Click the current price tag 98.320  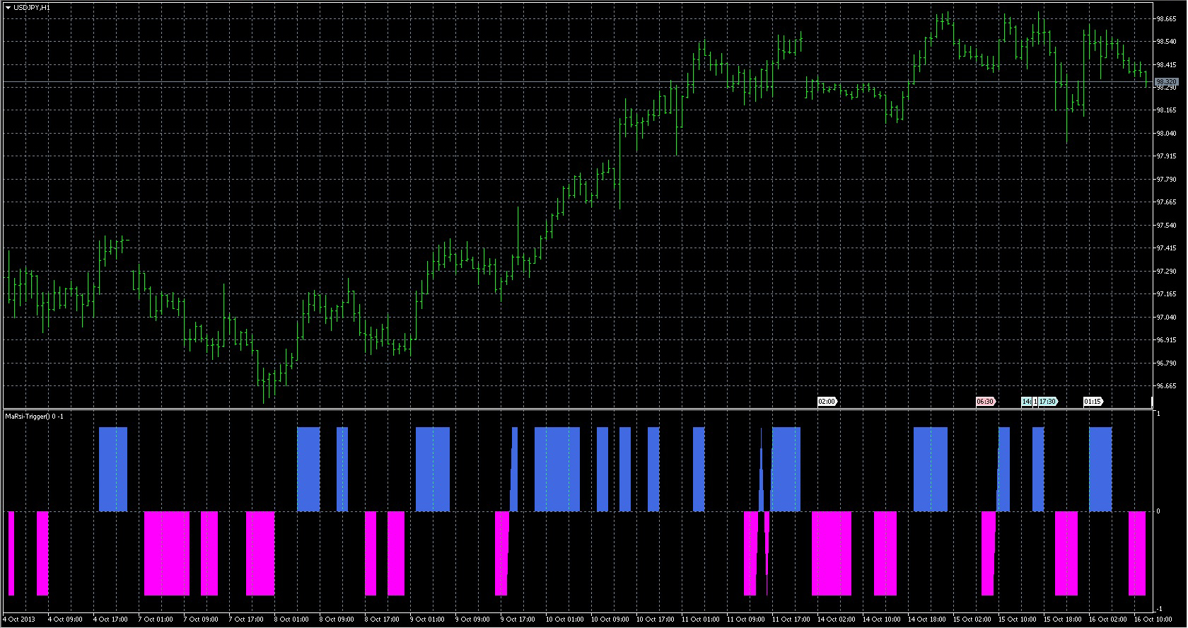click(x=1166, y=82)
